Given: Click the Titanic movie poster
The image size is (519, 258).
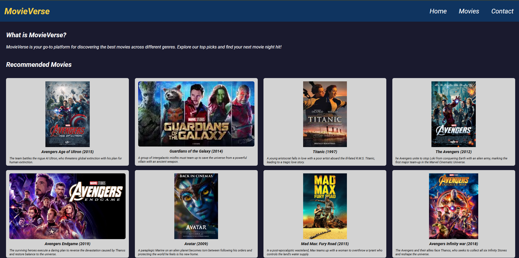Looking at the screenshot, I should pyautogui.click(x=325, y=114).
